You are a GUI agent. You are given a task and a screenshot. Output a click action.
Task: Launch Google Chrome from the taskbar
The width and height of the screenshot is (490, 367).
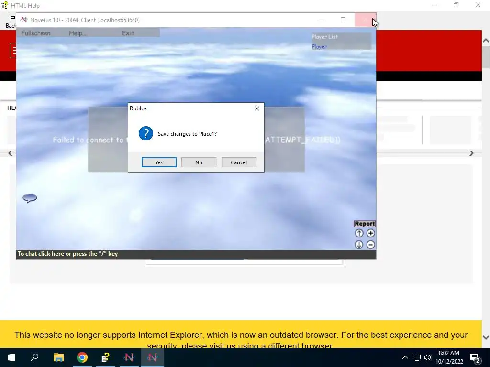click(x=82, y=357)
